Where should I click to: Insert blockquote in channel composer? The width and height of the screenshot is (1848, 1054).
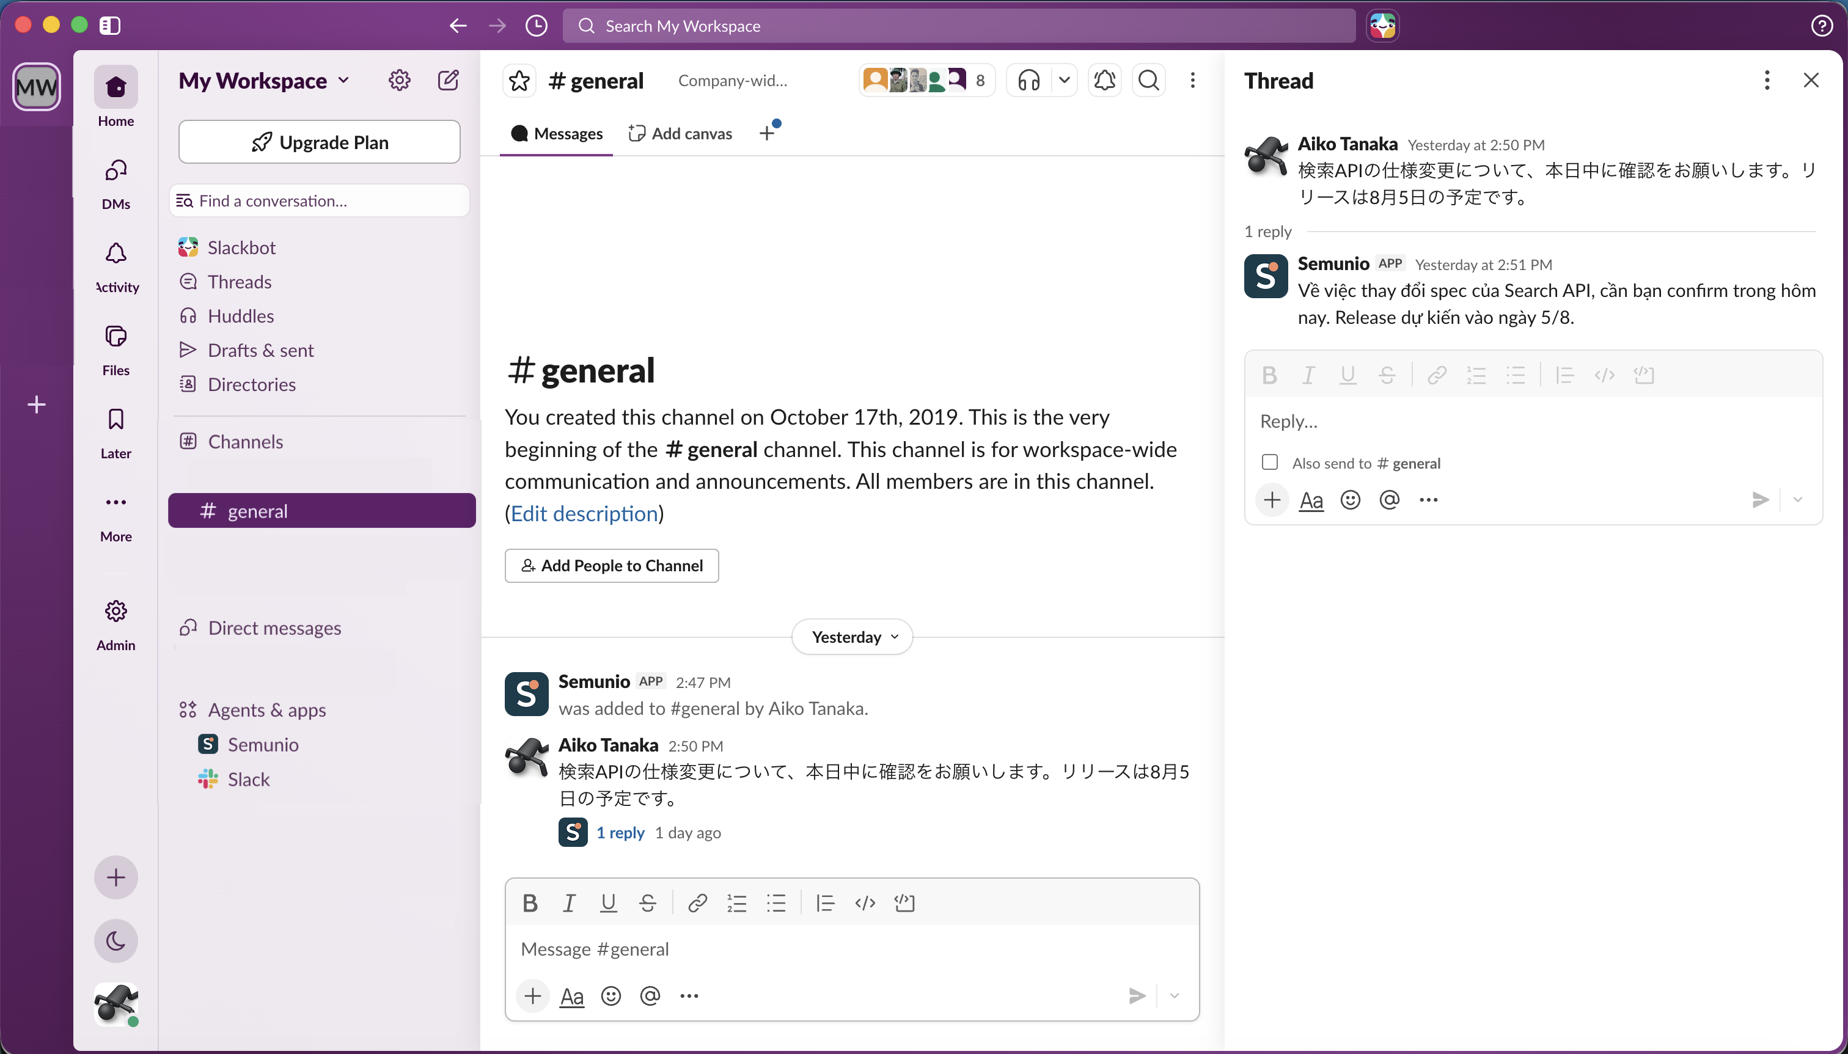coord(825,902)
